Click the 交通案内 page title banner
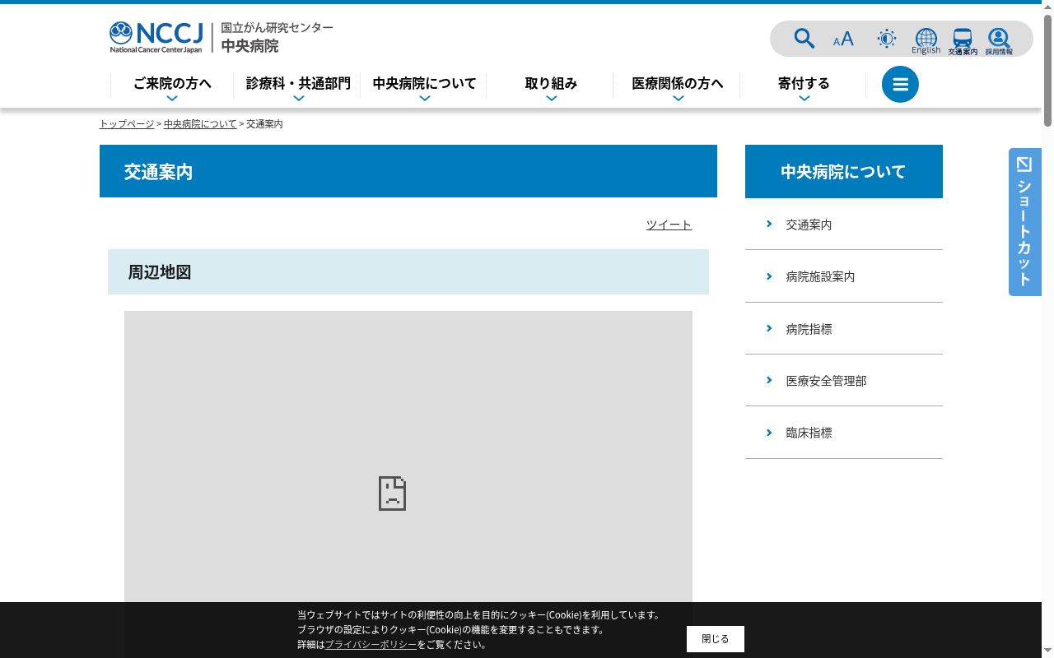 point(408,171)
